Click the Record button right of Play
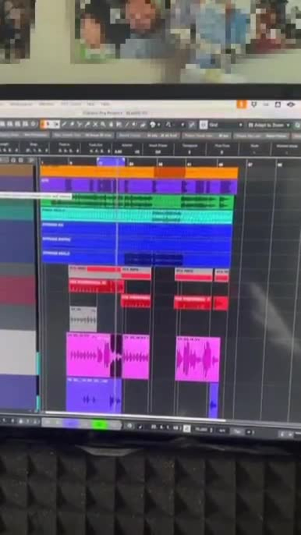The image size is (301, 535). pos(114,425)
